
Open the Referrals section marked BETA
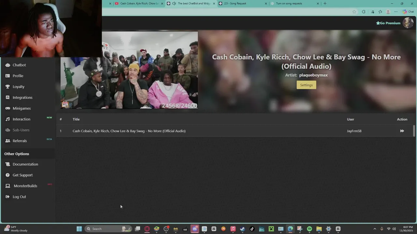(x=20, y=141)
